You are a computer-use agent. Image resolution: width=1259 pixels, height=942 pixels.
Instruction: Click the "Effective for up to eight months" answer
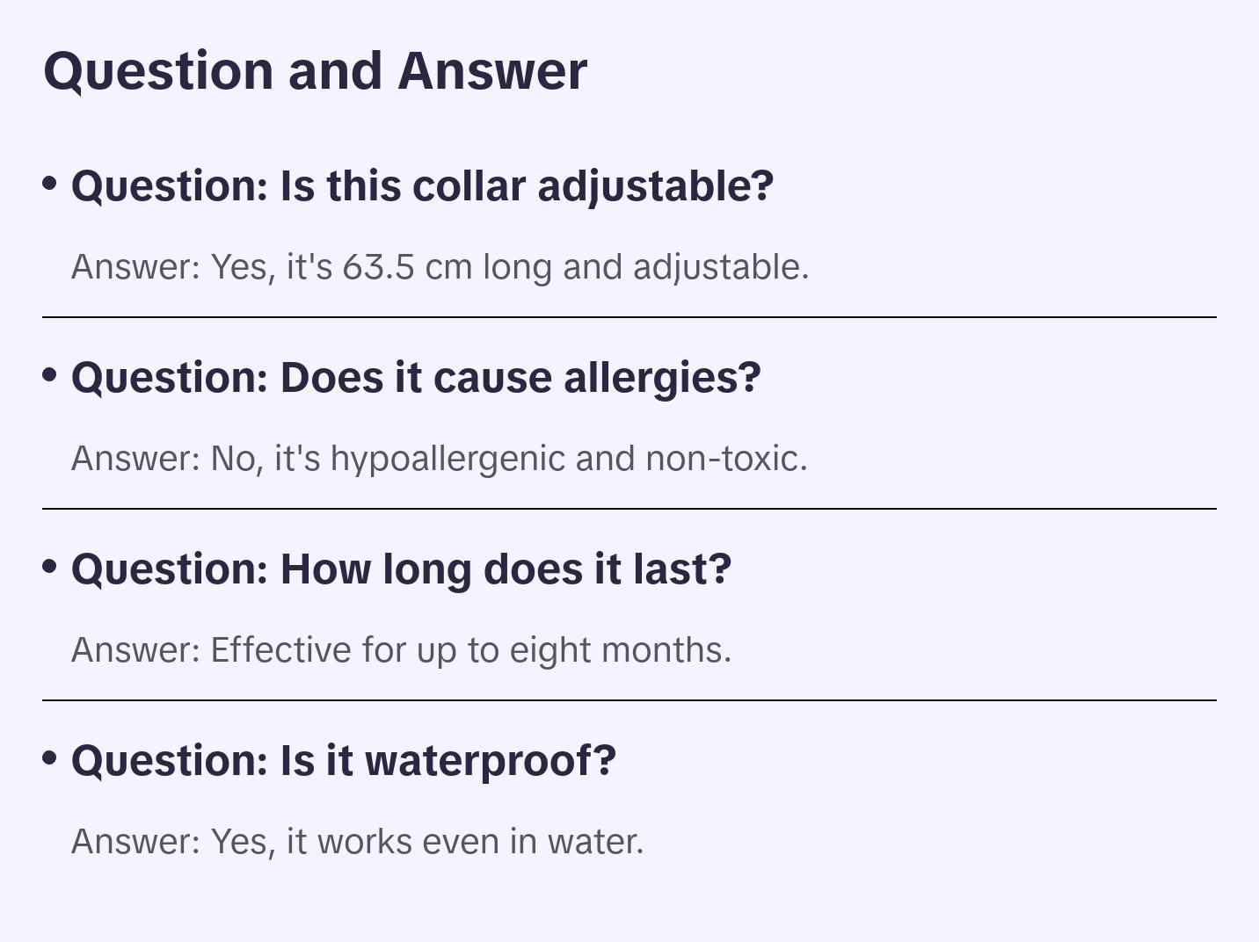point(401,650)
